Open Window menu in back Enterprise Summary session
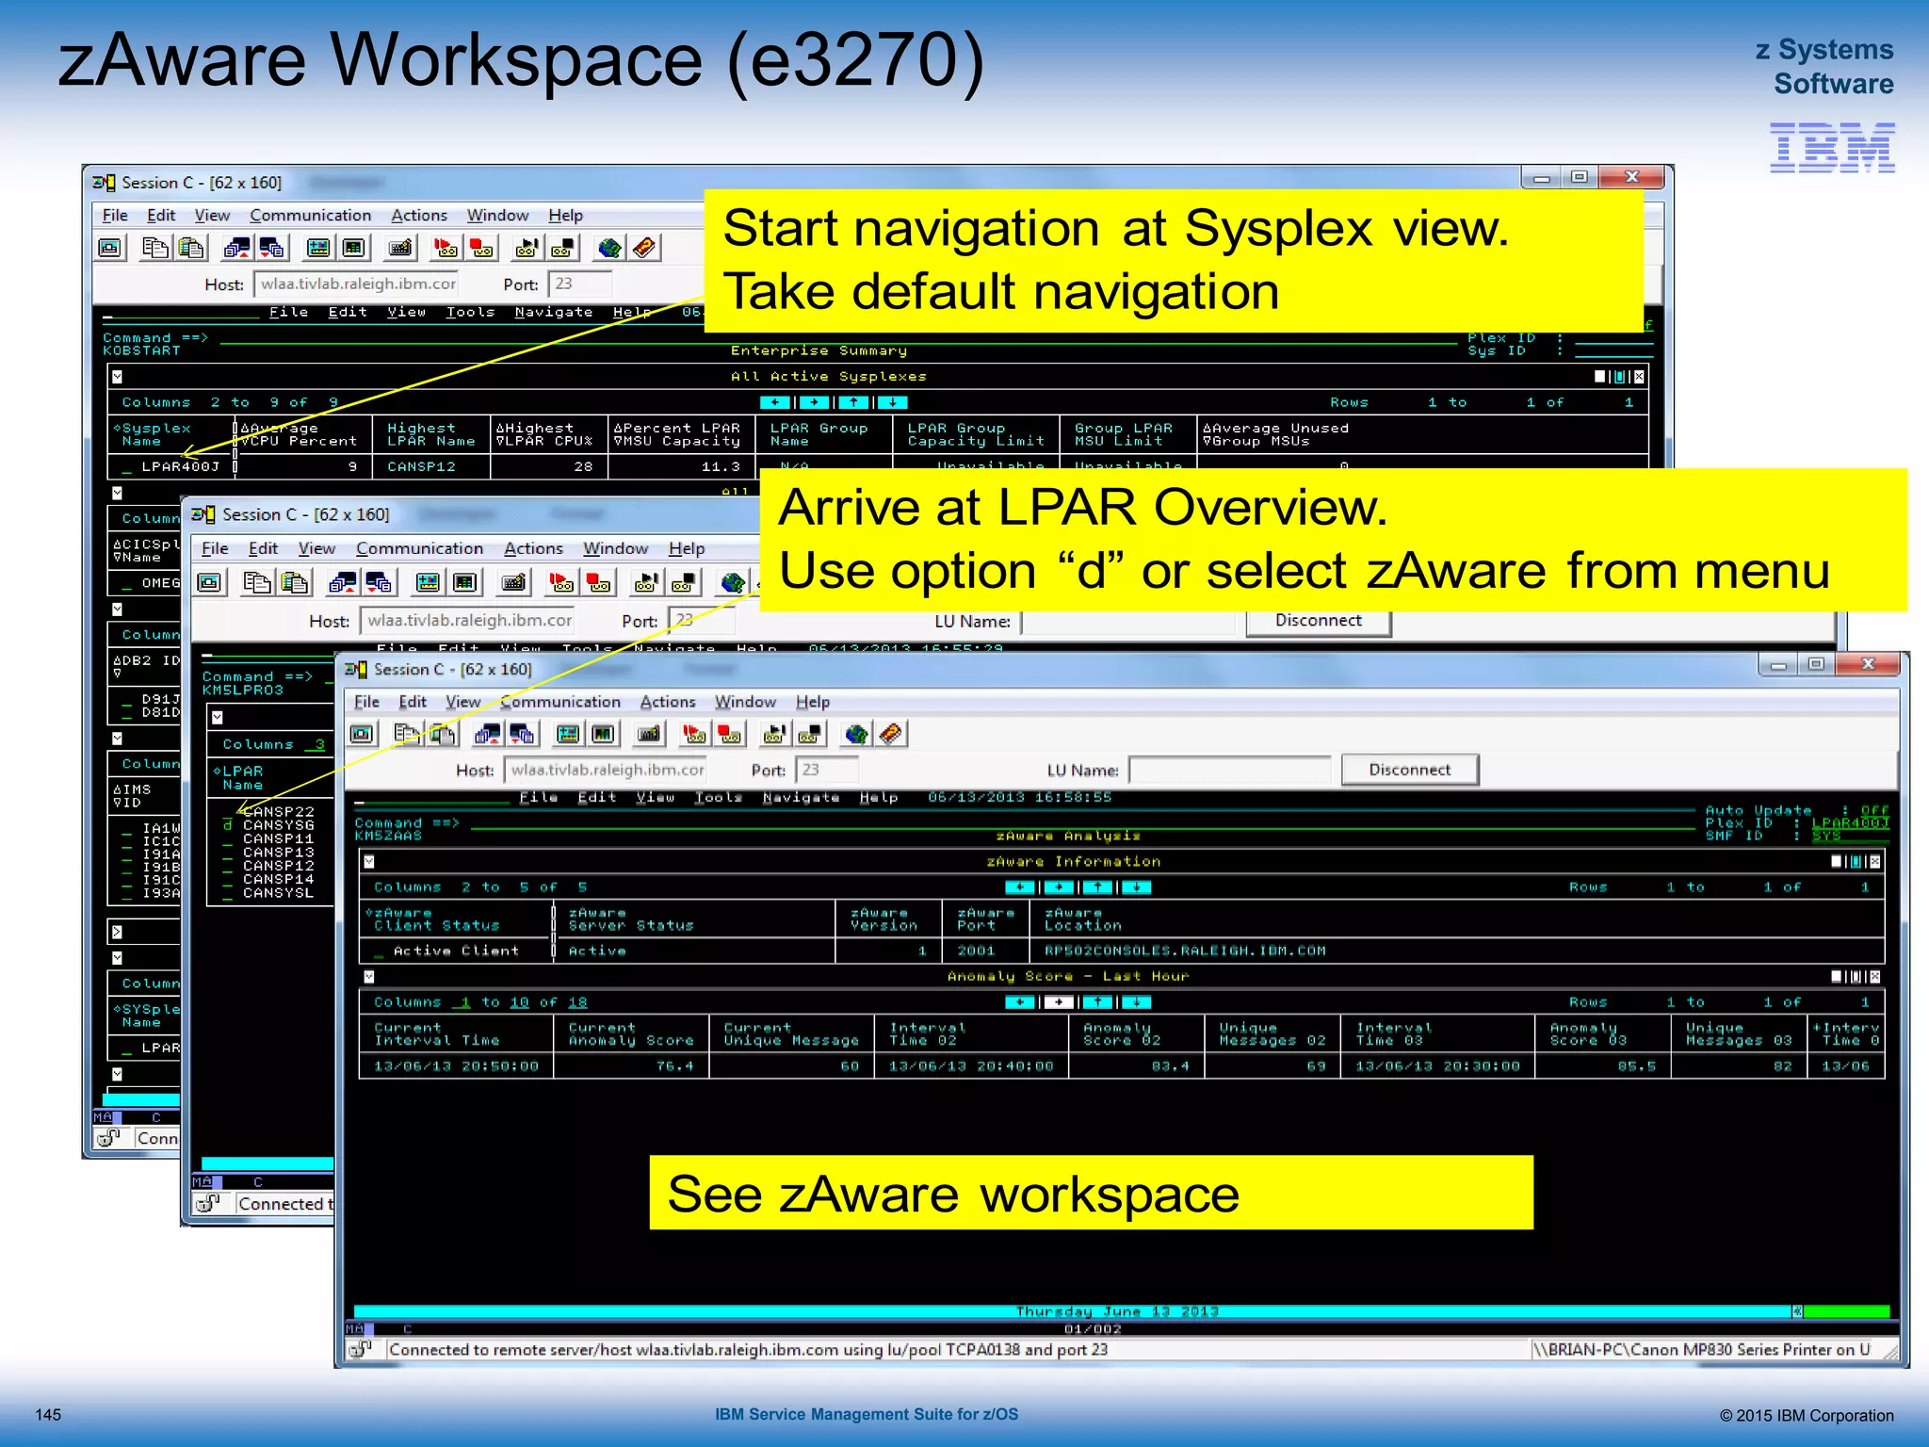 (x=497, y=216)
